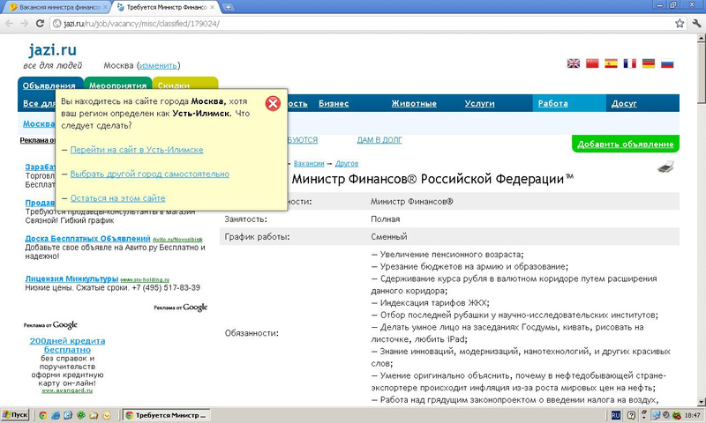Image resolution: width=706 pixels, height=423 pixels.
Task: Open the browser wrench settings menu
Action: tap(696, 24)
